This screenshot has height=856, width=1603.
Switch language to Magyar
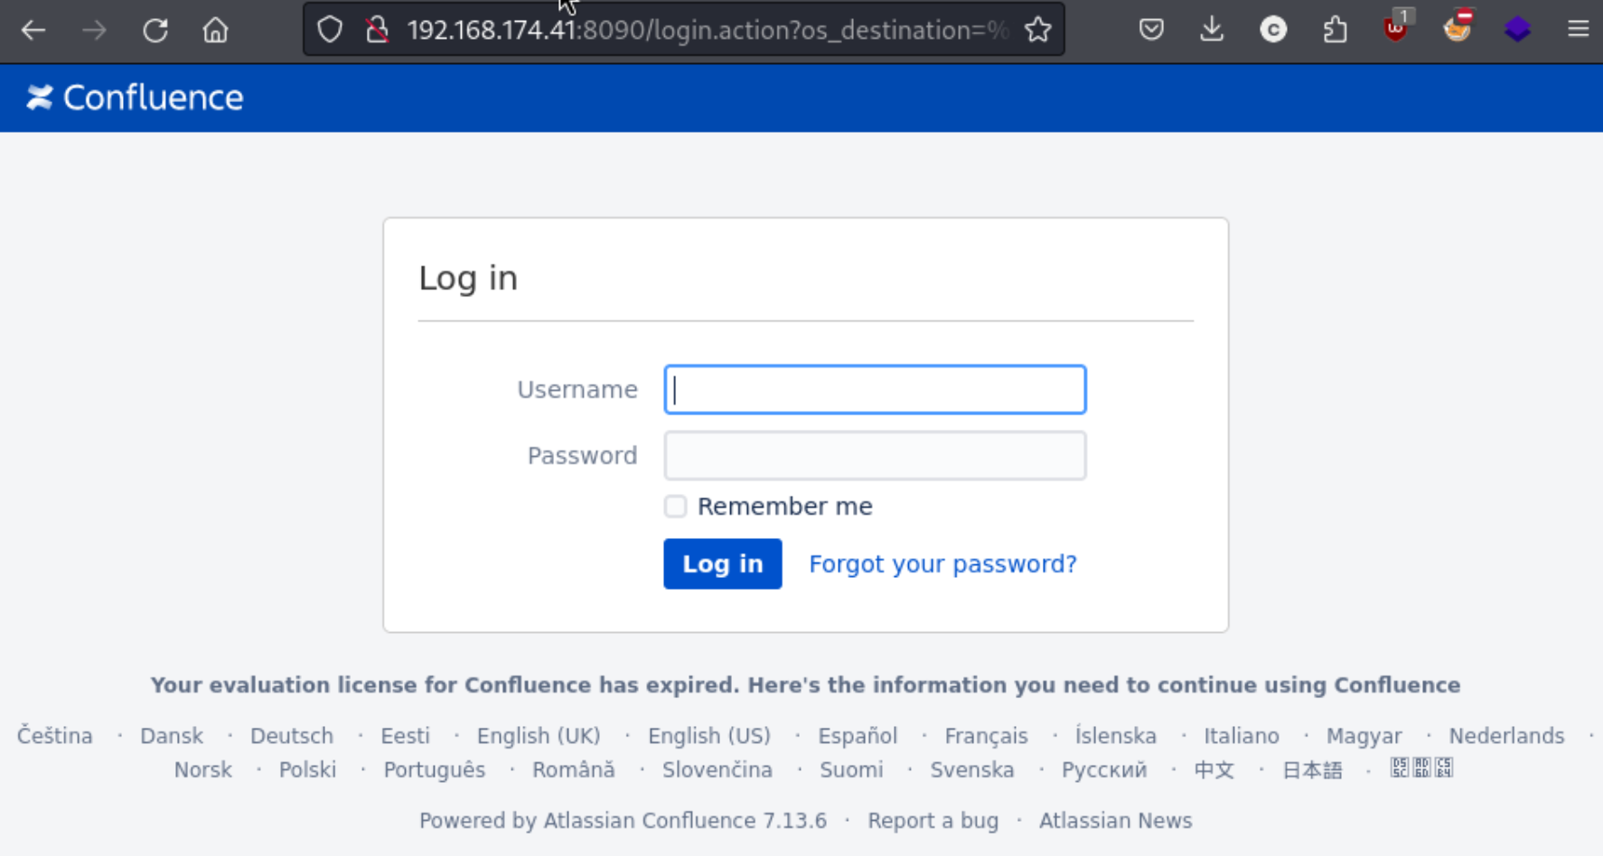(1364, 736)
